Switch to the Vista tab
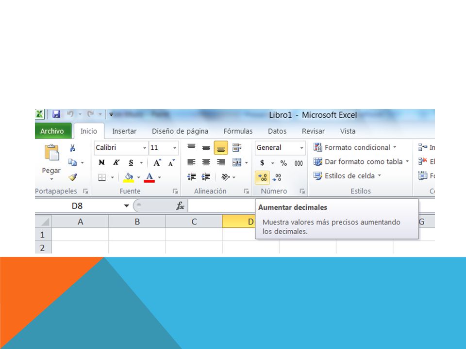 pos(348,131)
